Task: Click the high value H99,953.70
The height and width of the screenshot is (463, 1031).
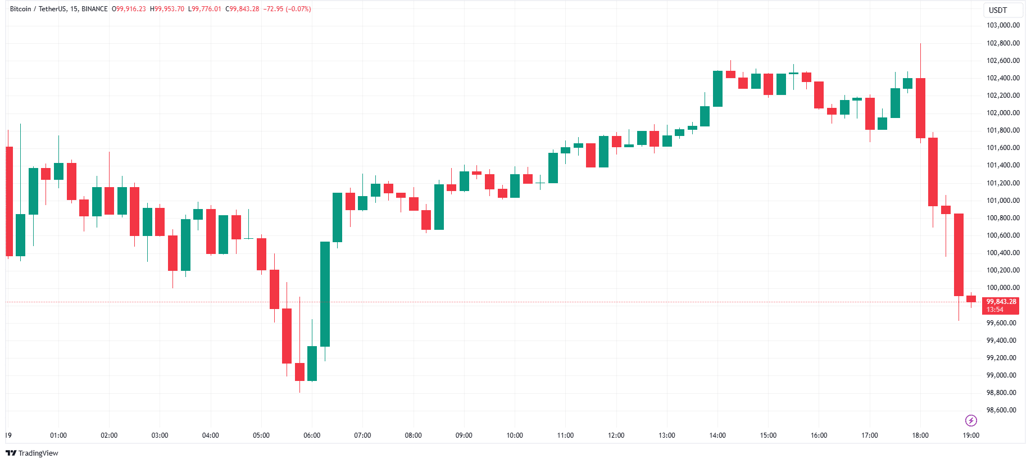Action: pyautogui.click(x=167, y=9)
